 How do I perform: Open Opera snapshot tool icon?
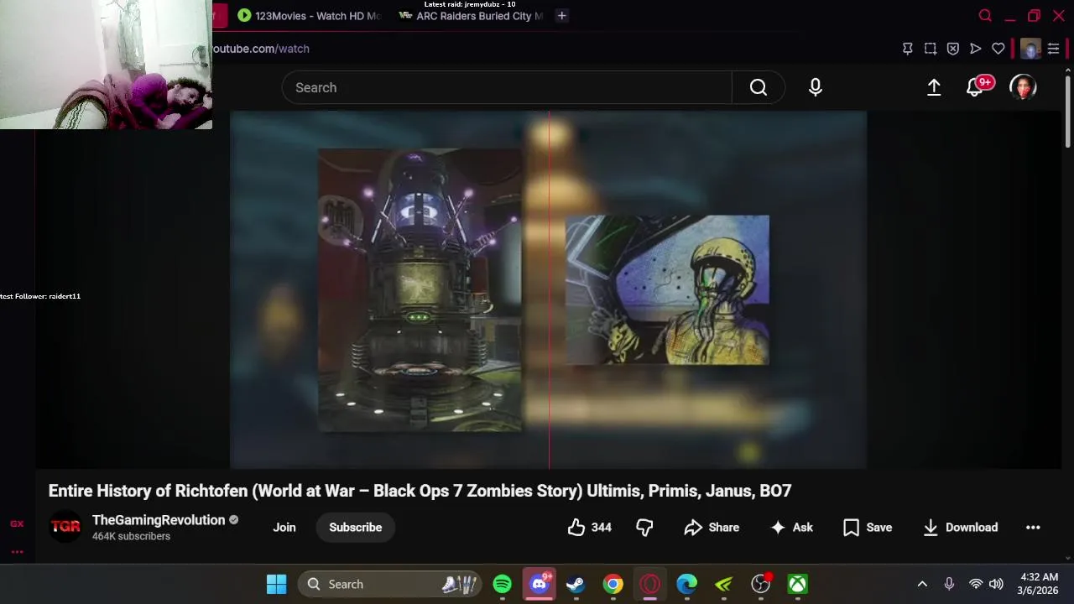pos(930,49)
